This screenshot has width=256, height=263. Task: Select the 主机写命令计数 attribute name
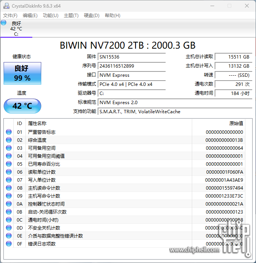click(x=44, y=196)
